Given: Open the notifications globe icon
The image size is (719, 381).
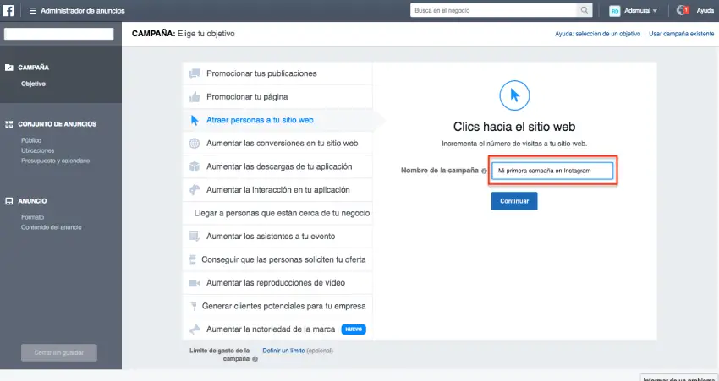Looking at the screenshot, I should click(682, 10).
